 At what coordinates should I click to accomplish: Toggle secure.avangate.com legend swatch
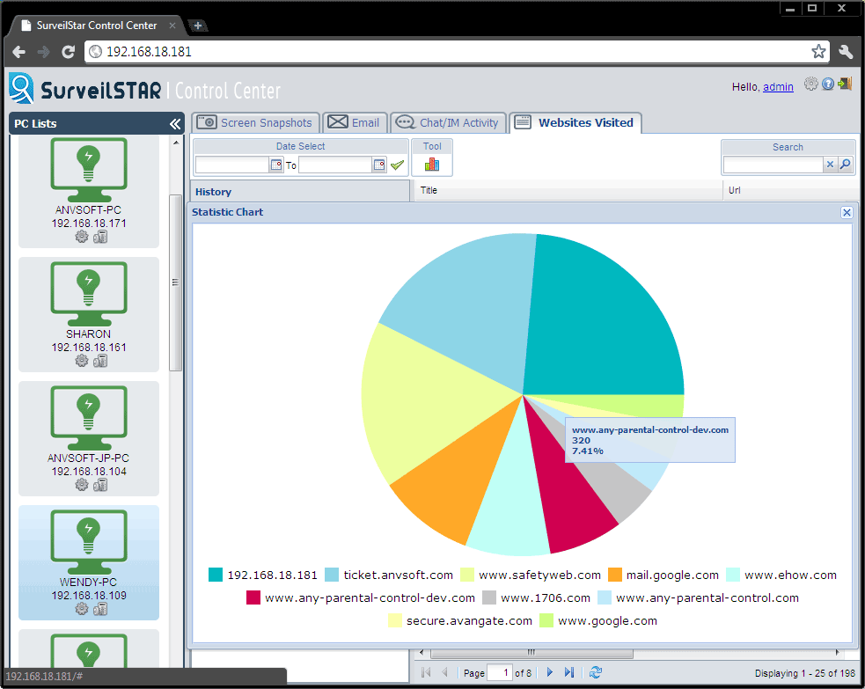(x=395, y=620)
